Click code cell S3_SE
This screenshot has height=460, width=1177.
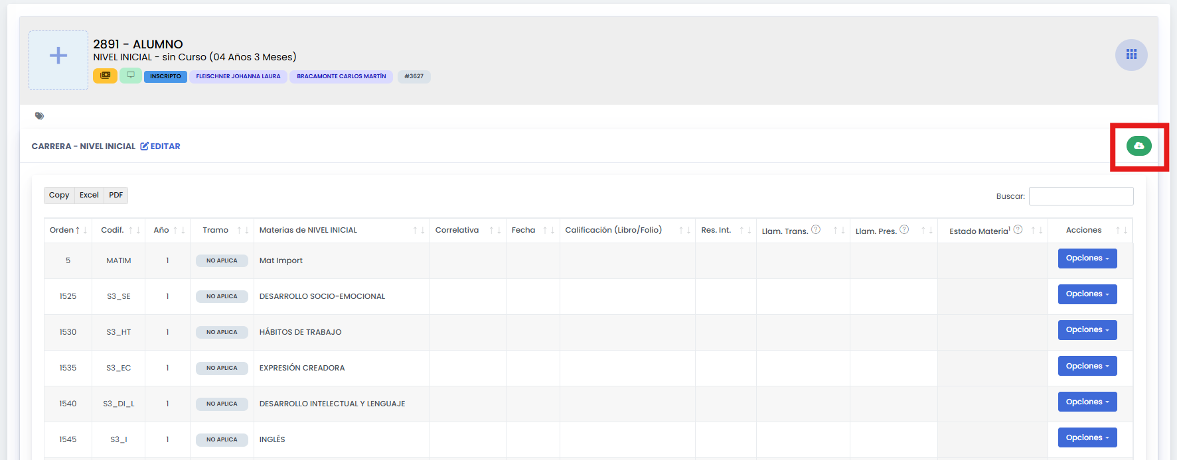point(119,296)
